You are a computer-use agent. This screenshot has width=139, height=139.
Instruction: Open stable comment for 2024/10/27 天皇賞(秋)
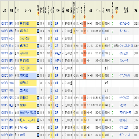pos(112,24)
